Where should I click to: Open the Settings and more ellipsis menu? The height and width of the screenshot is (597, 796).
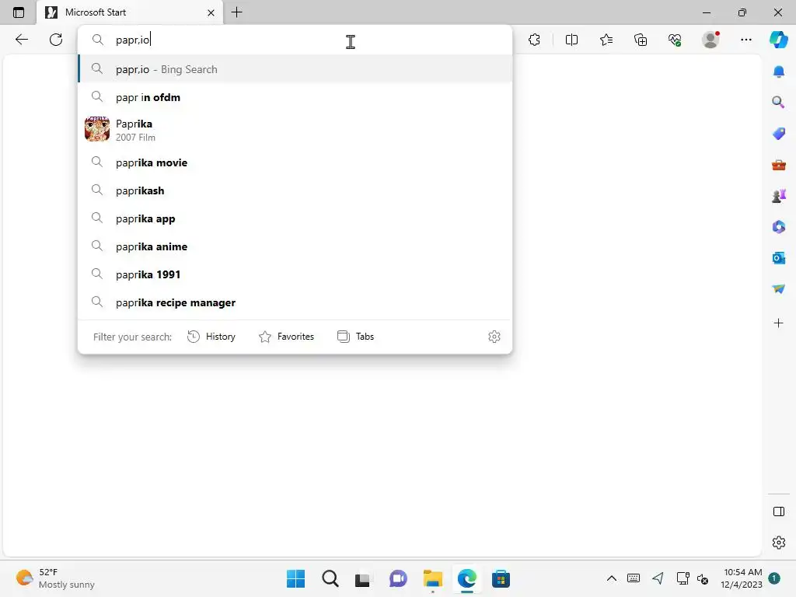745,40
